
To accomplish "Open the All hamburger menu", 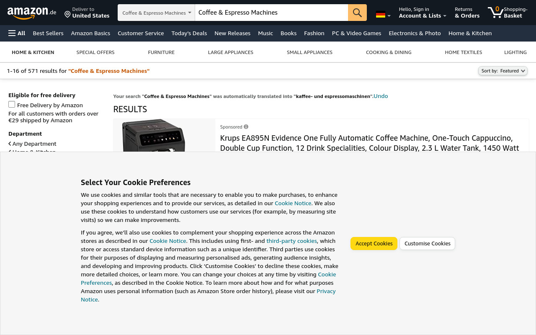I will point(17,33).
